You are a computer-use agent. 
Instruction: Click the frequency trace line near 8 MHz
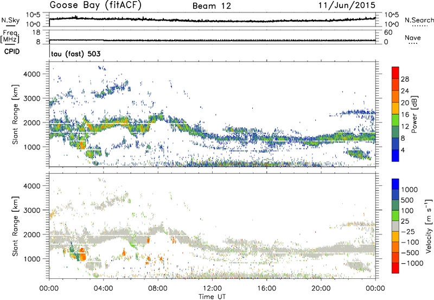212,40
